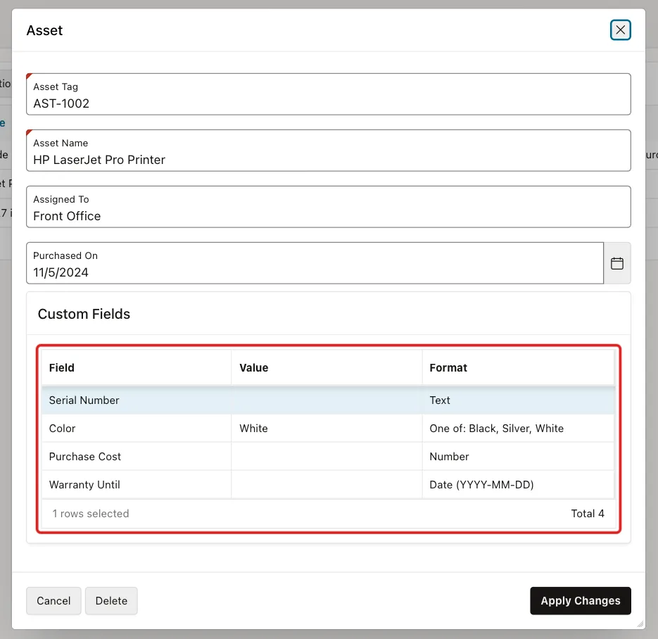Click 'Date (YYYY-MM-DD)' format cell
Image resolution: width=658 pixels, height=639 pixels.
point(518,485)
